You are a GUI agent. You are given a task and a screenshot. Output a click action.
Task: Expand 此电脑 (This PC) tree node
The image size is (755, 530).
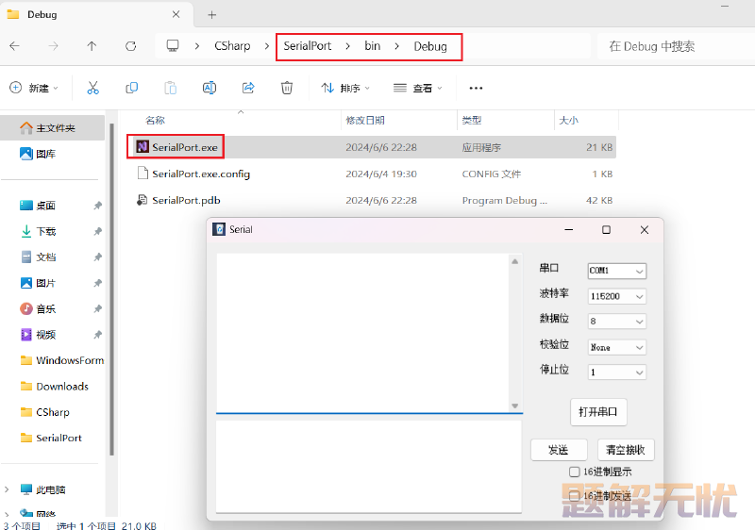tap(7, 489)
